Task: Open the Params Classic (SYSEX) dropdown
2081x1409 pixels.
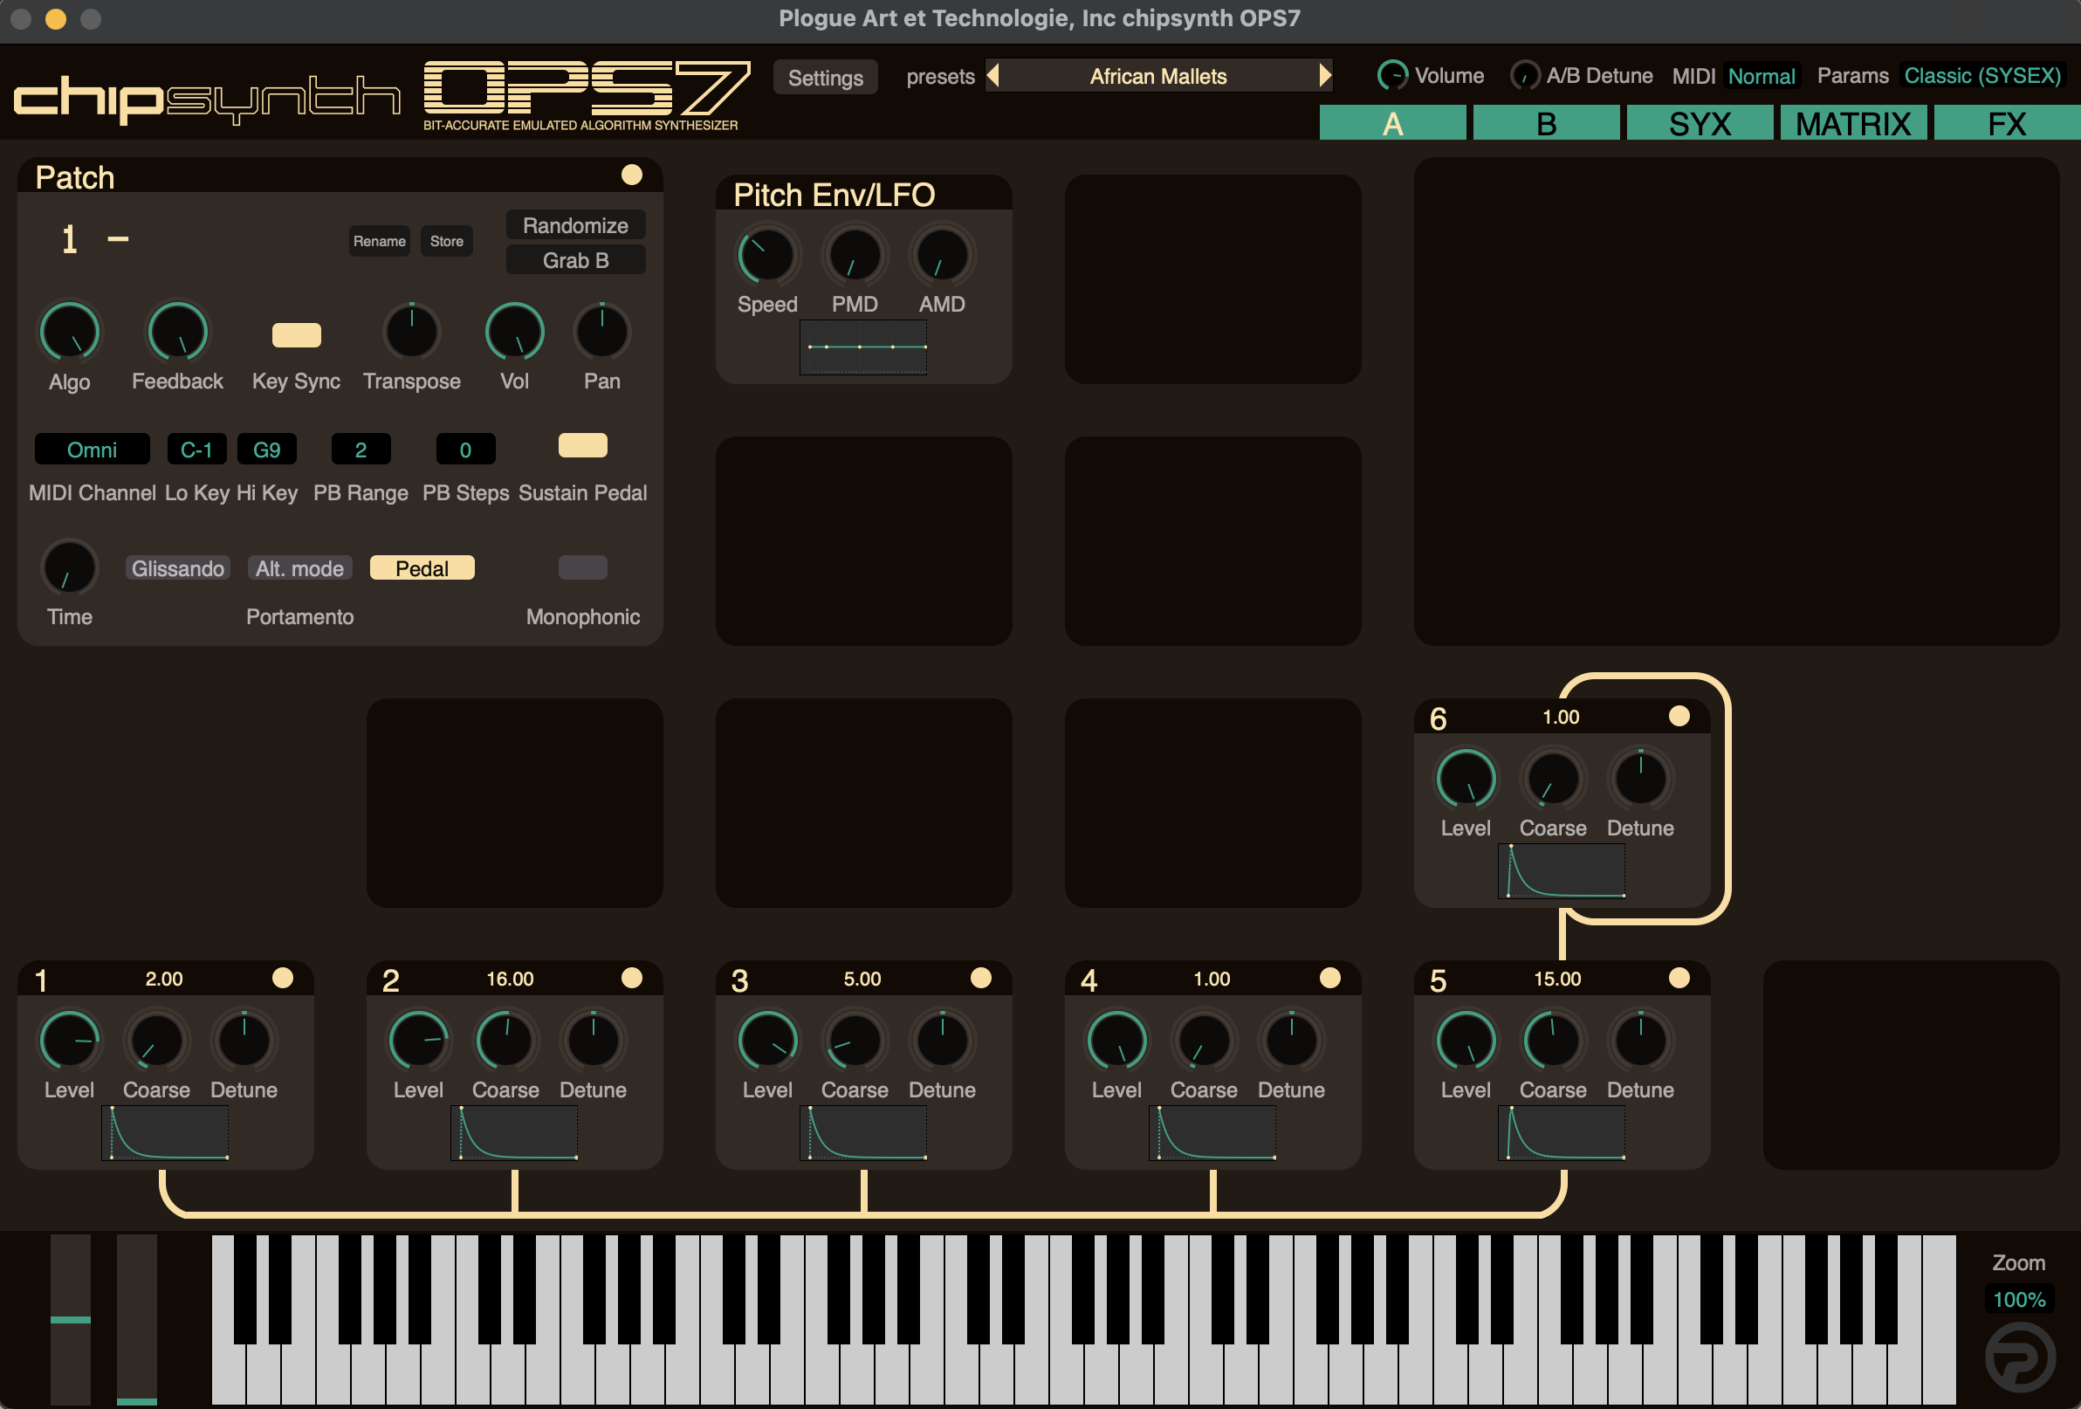Action: [1981, 76]
